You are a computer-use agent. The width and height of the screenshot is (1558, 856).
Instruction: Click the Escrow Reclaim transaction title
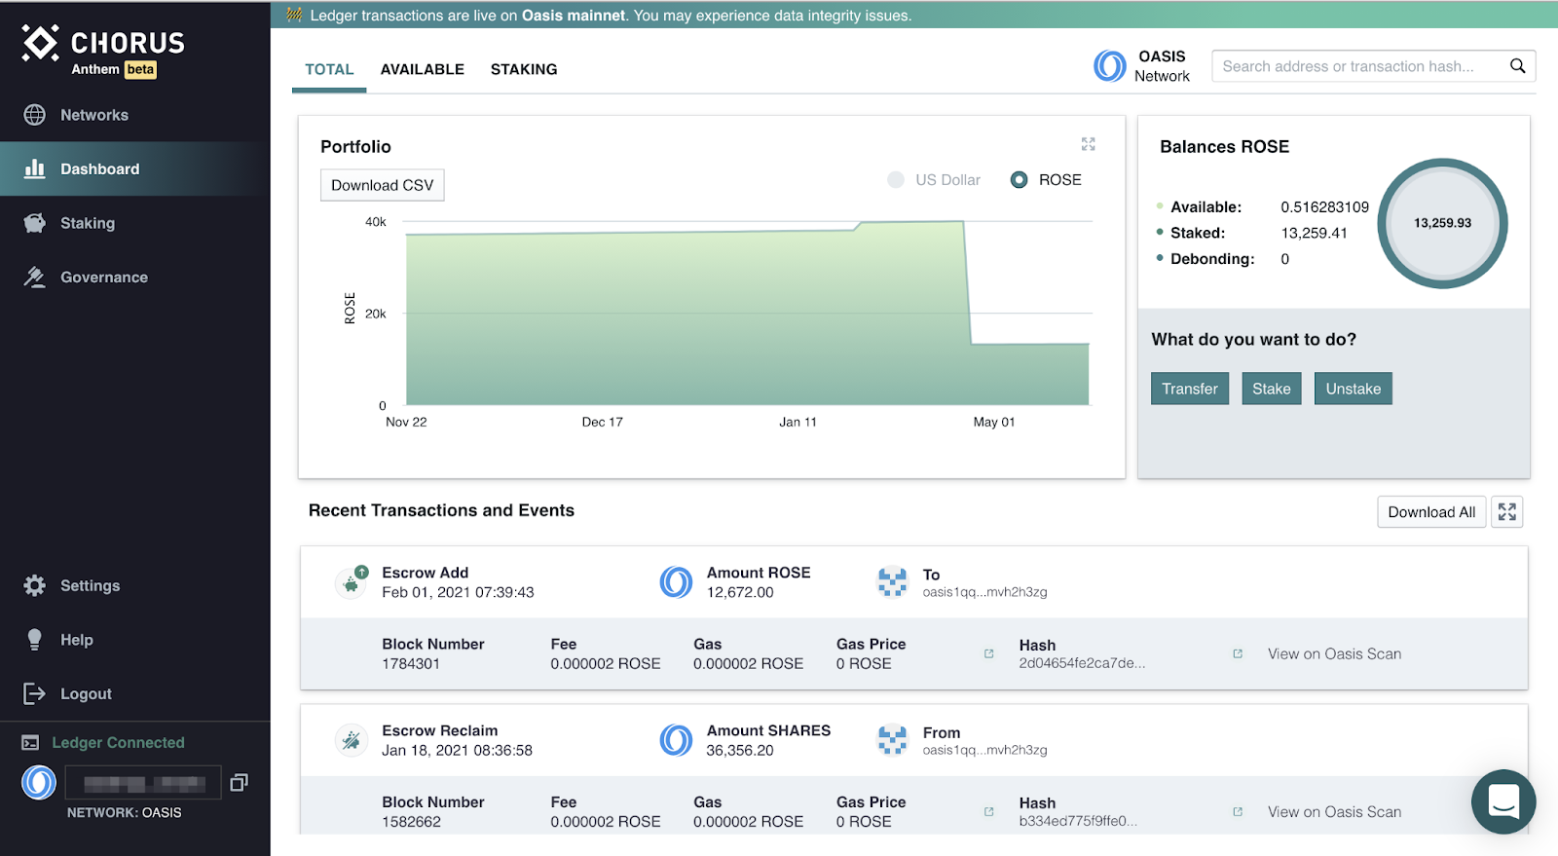pos(440,730)
